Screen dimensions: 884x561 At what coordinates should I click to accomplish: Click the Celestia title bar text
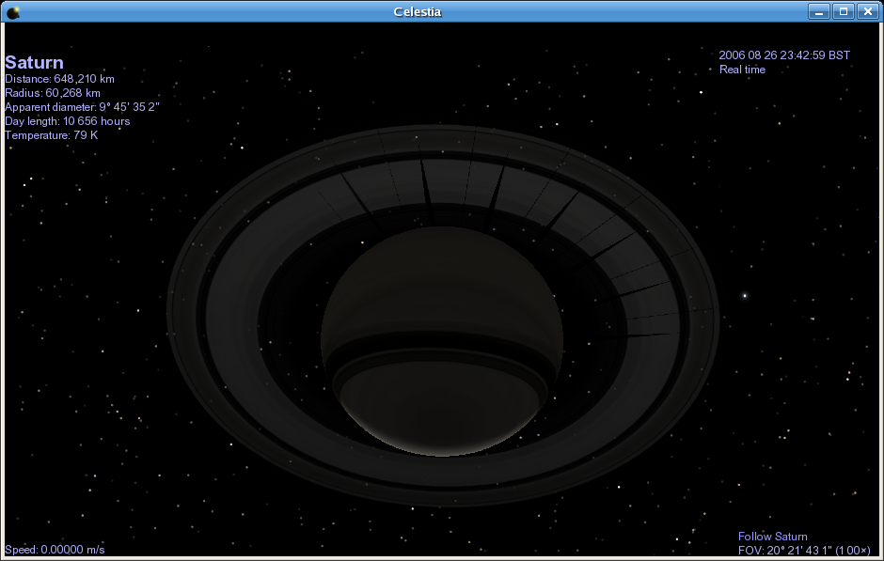418,11
